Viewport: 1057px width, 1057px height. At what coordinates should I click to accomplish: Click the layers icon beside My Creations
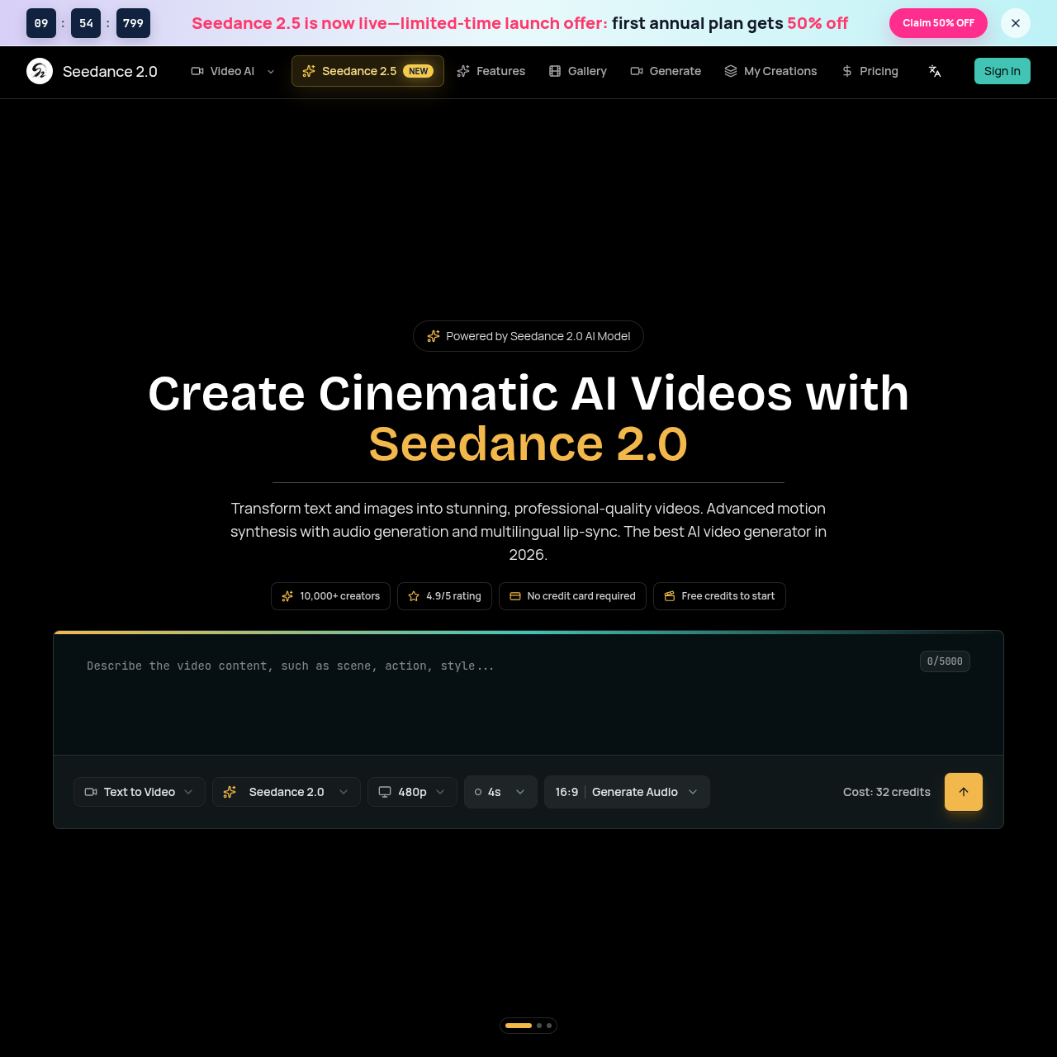[731, 71]
